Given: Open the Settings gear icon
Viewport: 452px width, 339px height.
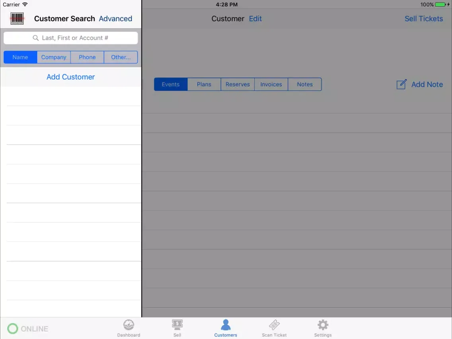Looking at the screenshot, I should coord(323,325).
